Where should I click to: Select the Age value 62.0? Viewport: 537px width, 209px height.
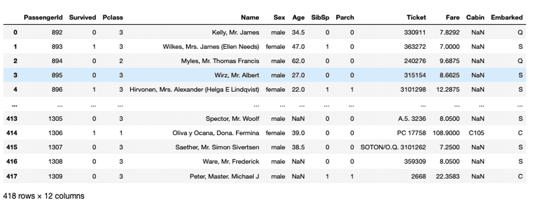298,61
